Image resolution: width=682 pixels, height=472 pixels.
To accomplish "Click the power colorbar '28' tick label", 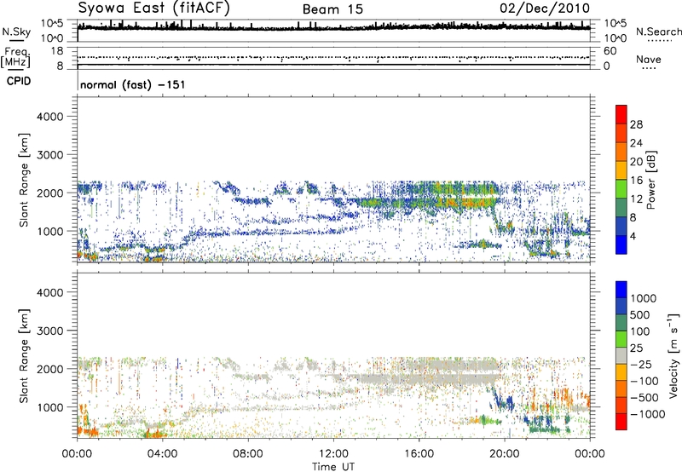I will [x=636, y=124].
